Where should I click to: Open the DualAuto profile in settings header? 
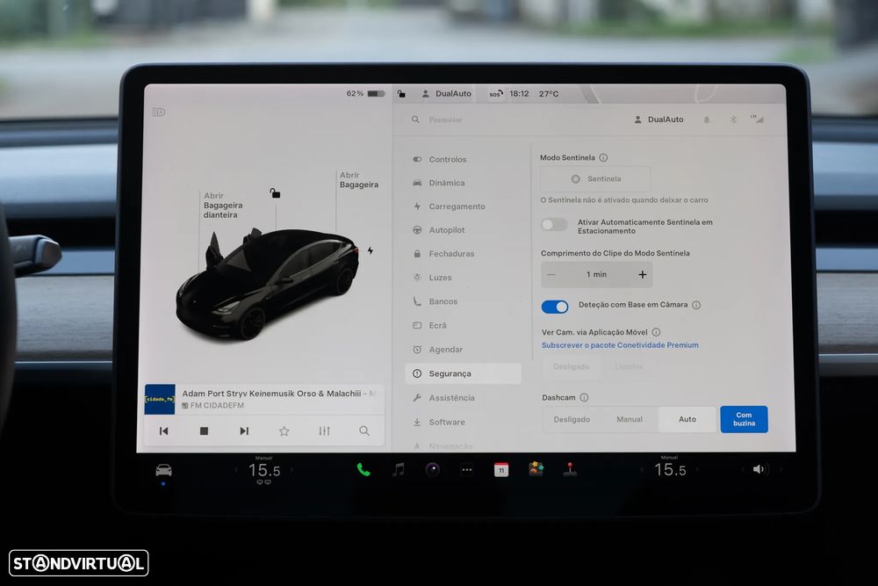click(658, 119)
